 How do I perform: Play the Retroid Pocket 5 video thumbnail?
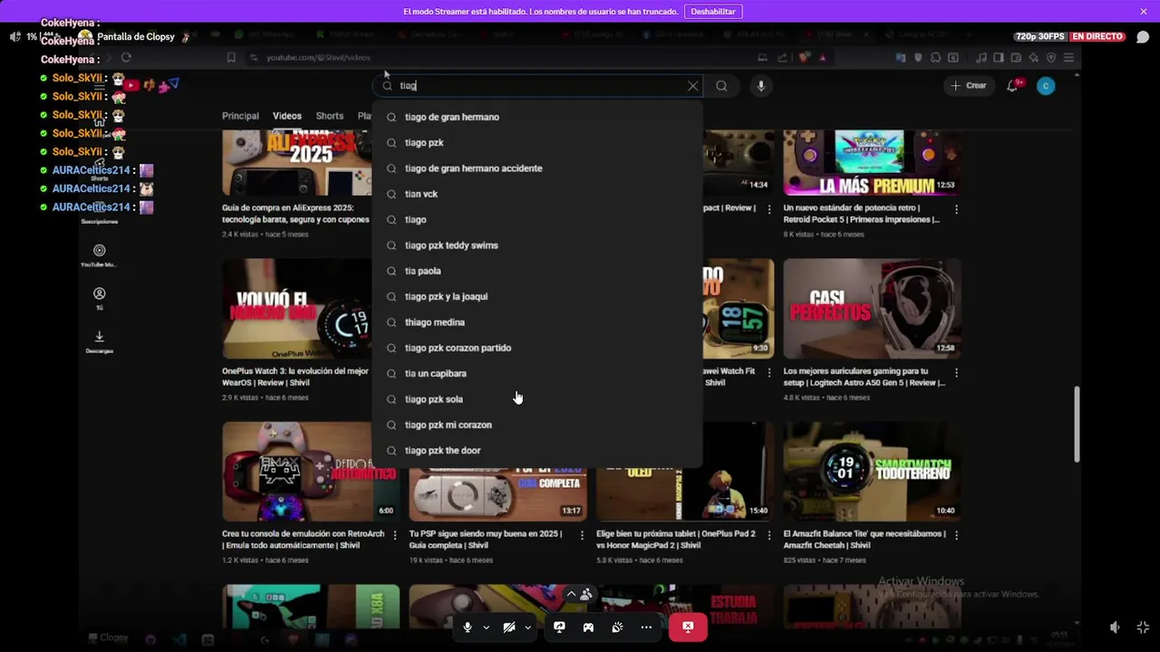coord(872,163)
